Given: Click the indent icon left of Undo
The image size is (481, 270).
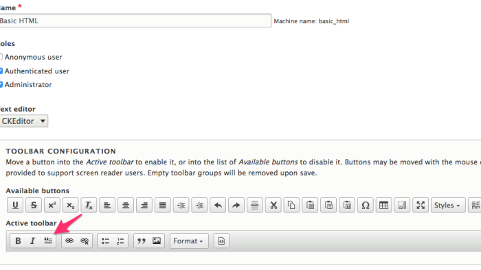Looking at the screenshot, I should tap(199, 205).
